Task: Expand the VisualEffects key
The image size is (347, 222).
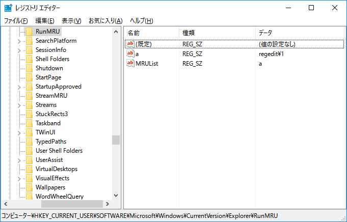Action: pyautogui.click(x=19, y=179)
